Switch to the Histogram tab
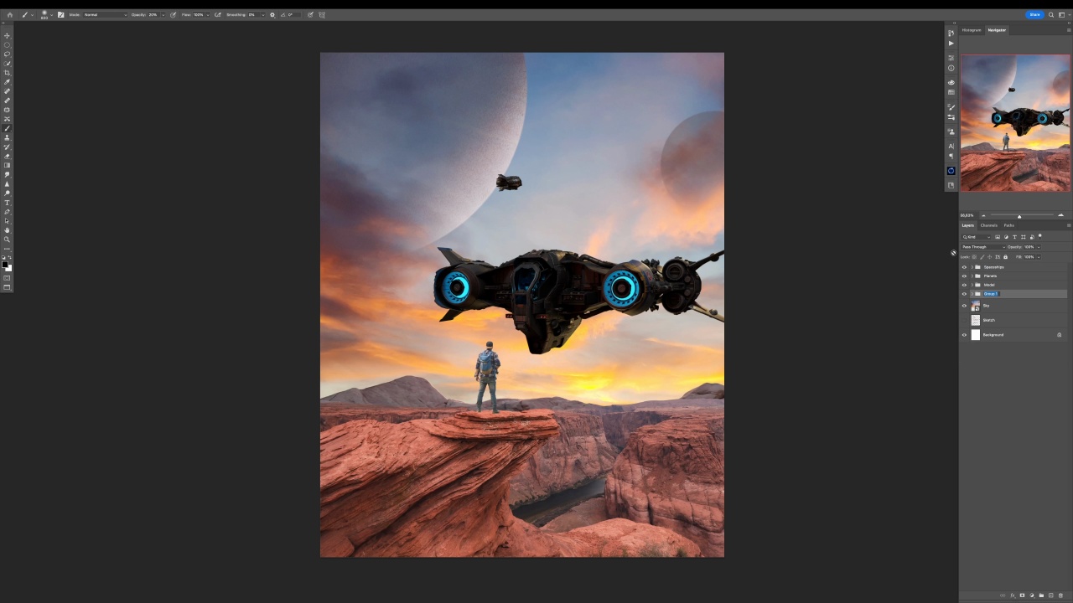The height and width of the screenshot is (603, 1073). click(x=972, y=30)
